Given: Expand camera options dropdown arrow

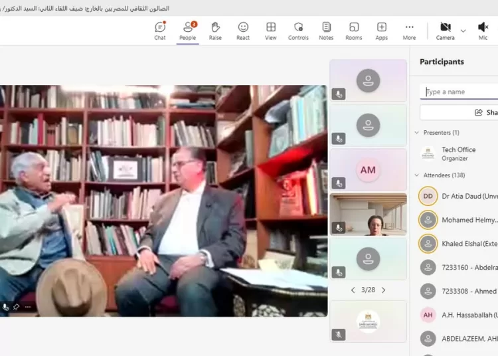Looking at the screenshot, I should tap(463, 31).
